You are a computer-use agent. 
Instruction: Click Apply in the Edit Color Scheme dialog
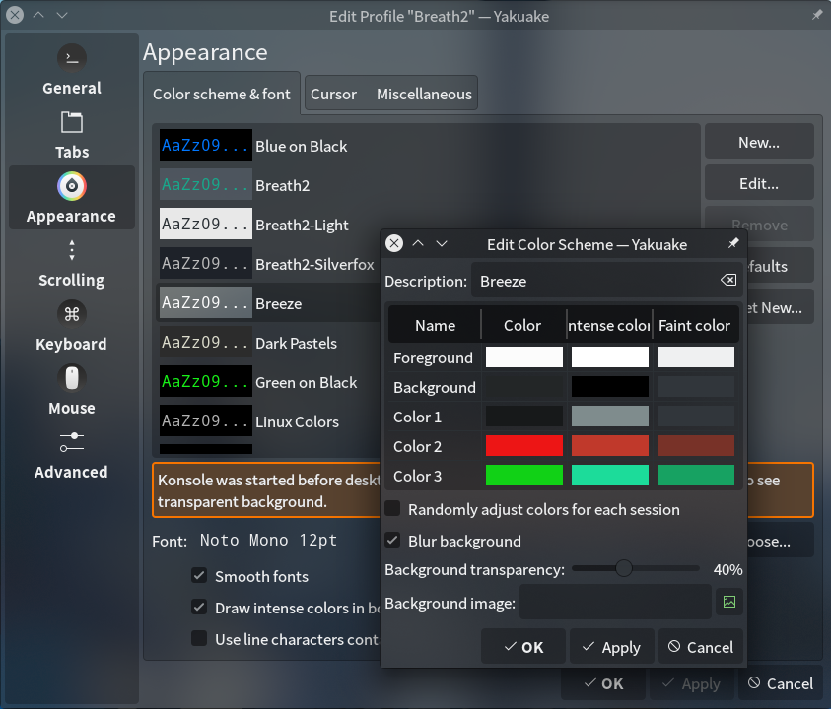point(611,647)
